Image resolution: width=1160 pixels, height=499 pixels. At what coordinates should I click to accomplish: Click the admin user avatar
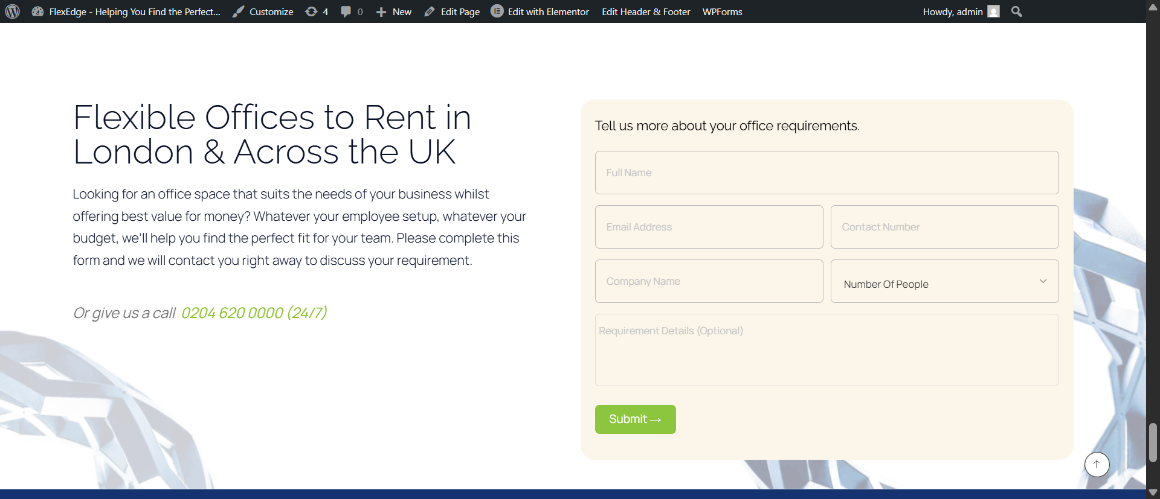[993, 11]
